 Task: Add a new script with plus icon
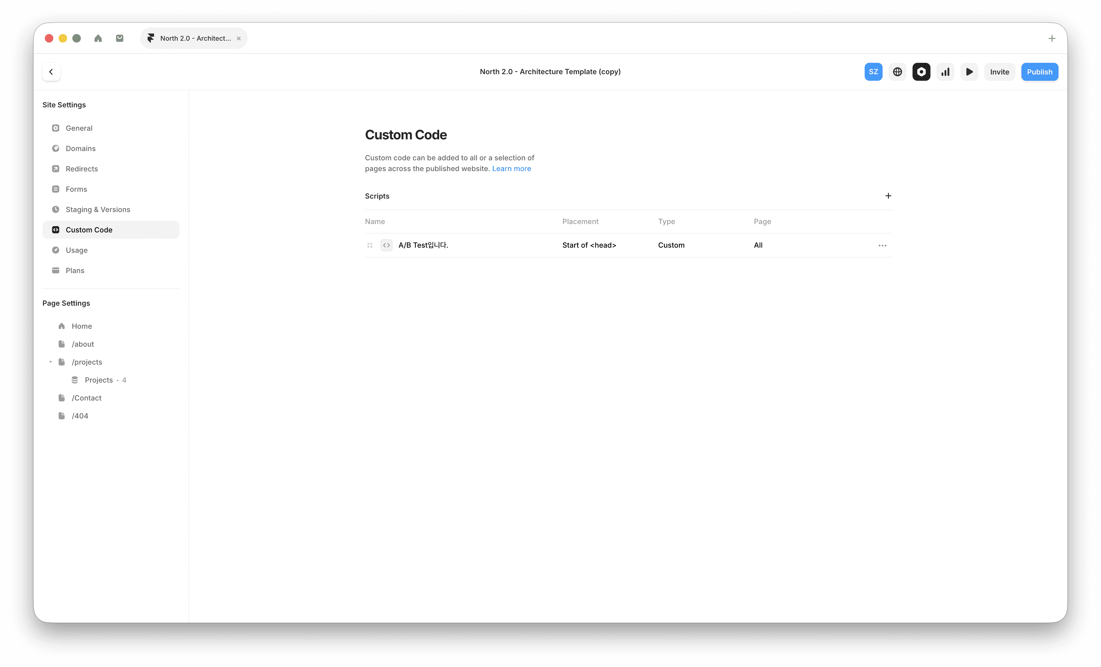[888, 196]
